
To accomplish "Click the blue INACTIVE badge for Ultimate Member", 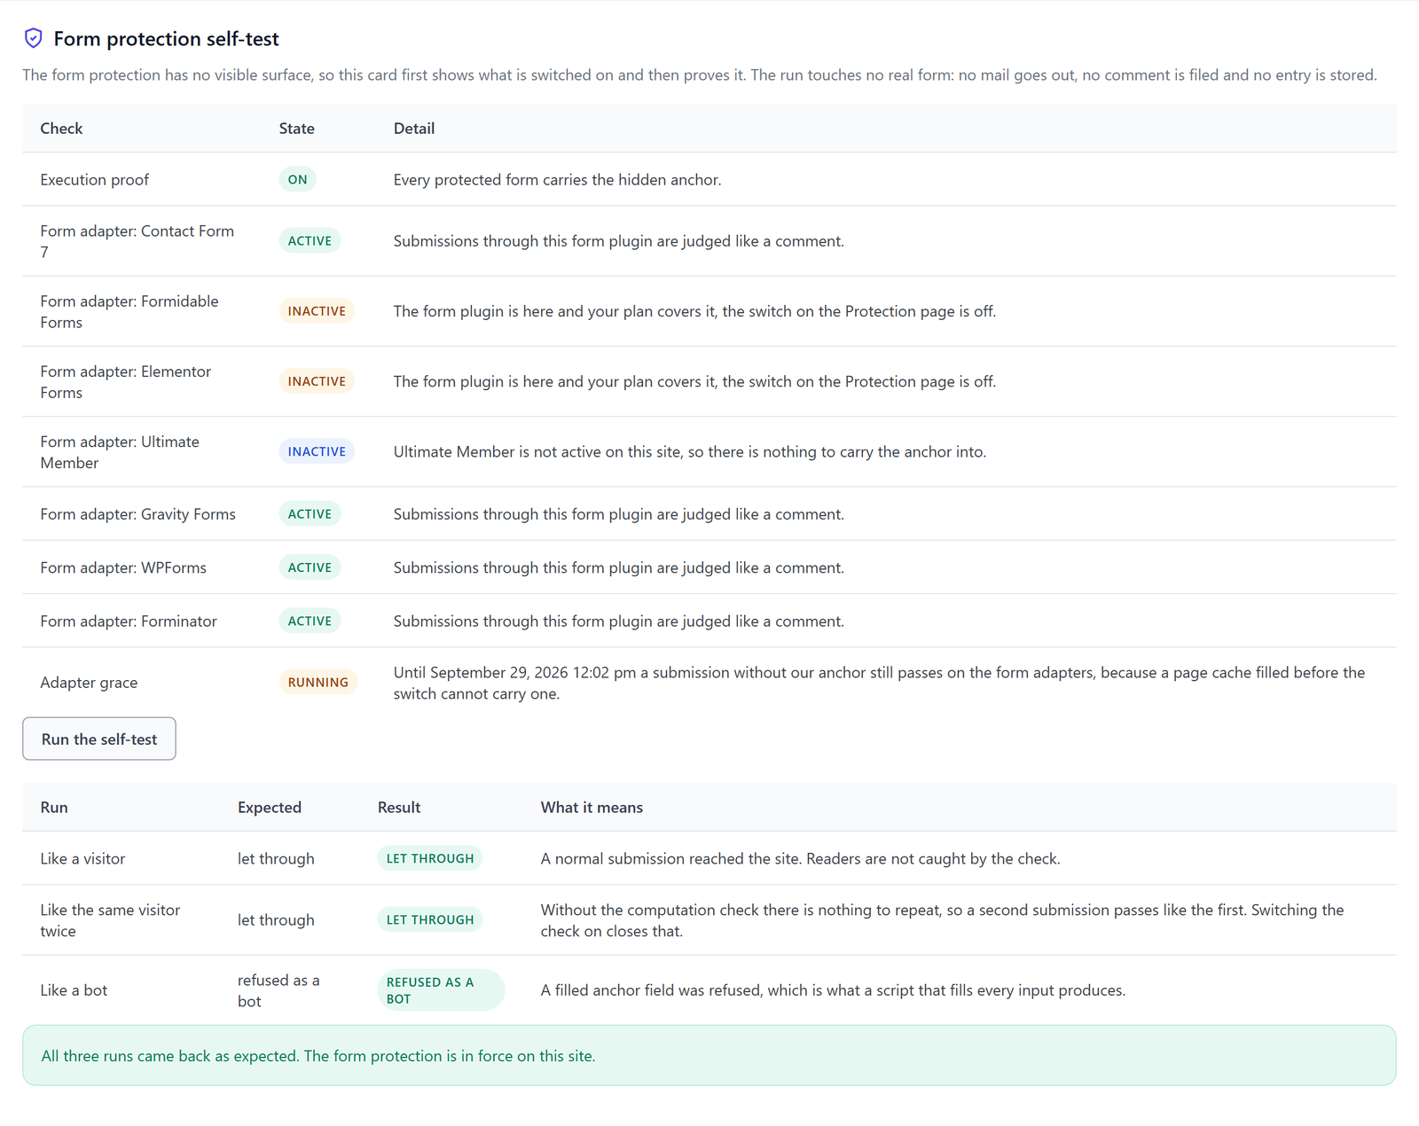I will (x=317, y=451).
